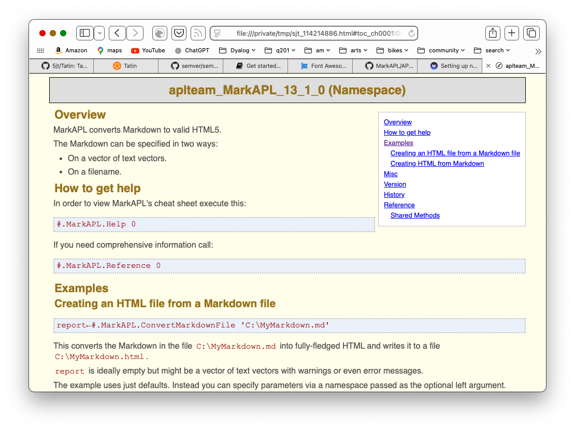Jump to the Version section
Image resolution: width=575 pixels, height=430 pixels.
pos(395,184)
